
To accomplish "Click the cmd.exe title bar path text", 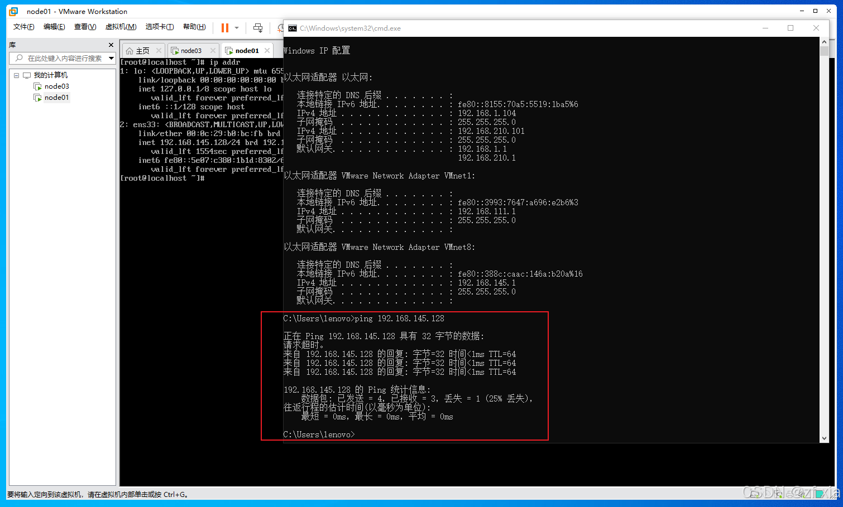I will tap(350, 28).
